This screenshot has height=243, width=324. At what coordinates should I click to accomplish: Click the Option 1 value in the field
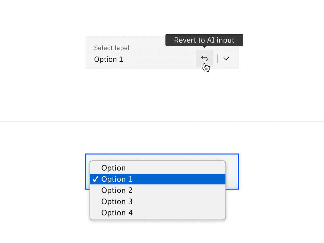tap(109, 59)
